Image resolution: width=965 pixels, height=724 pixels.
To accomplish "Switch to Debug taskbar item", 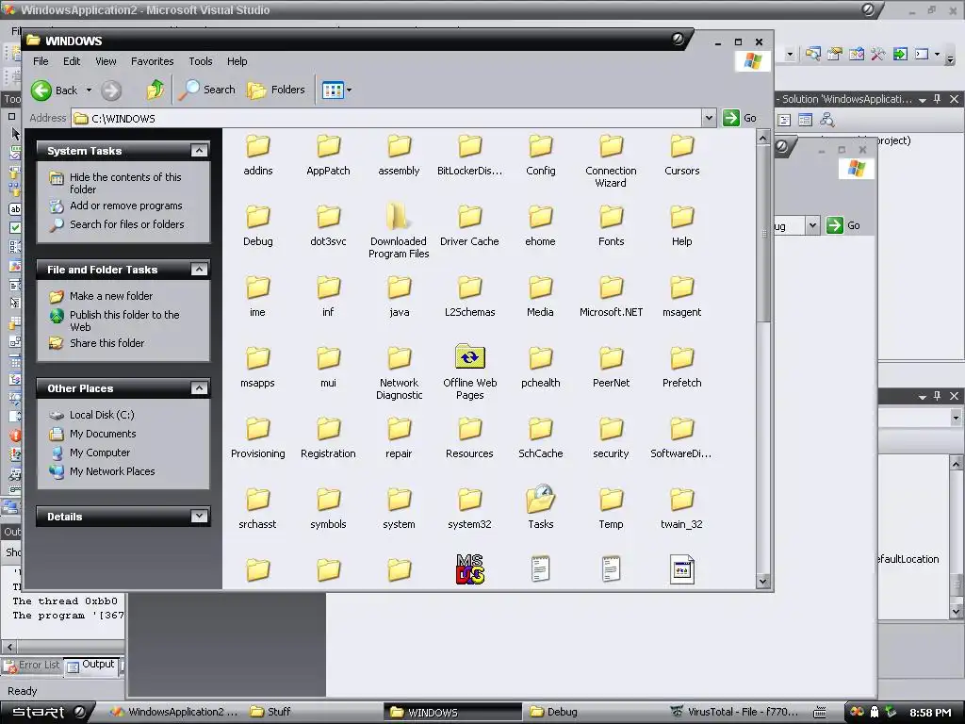I will (x=554, y=712).
